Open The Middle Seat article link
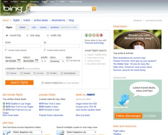 131,64
